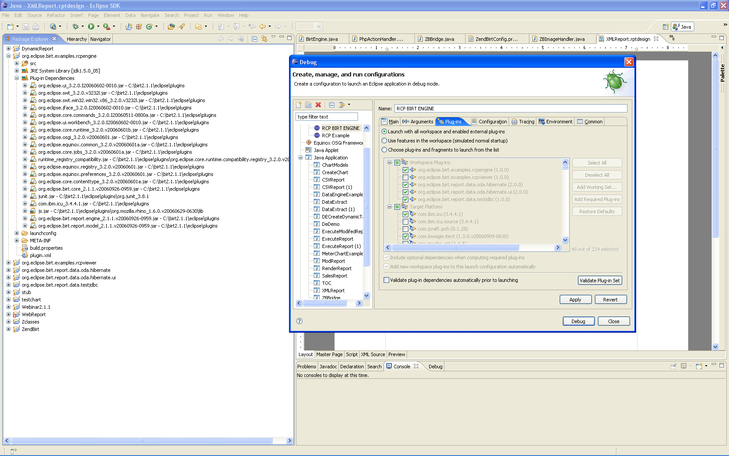729x456 pixels.
Task: Click the 'type filter text' field
Action: coord(326,117)
